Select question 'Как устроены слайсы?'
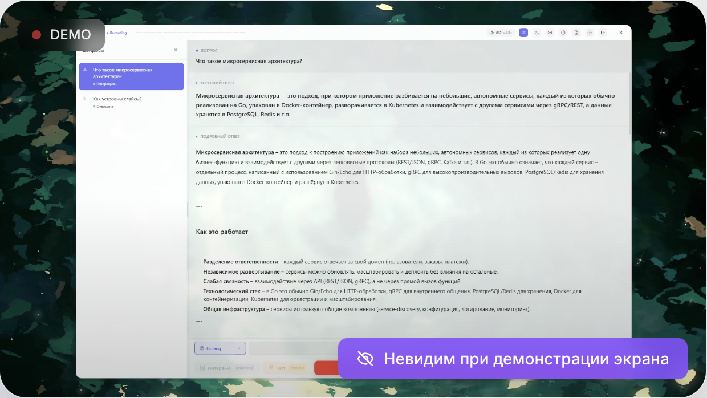This screenshot has height=398, width=707. click(x=131, y=102)
